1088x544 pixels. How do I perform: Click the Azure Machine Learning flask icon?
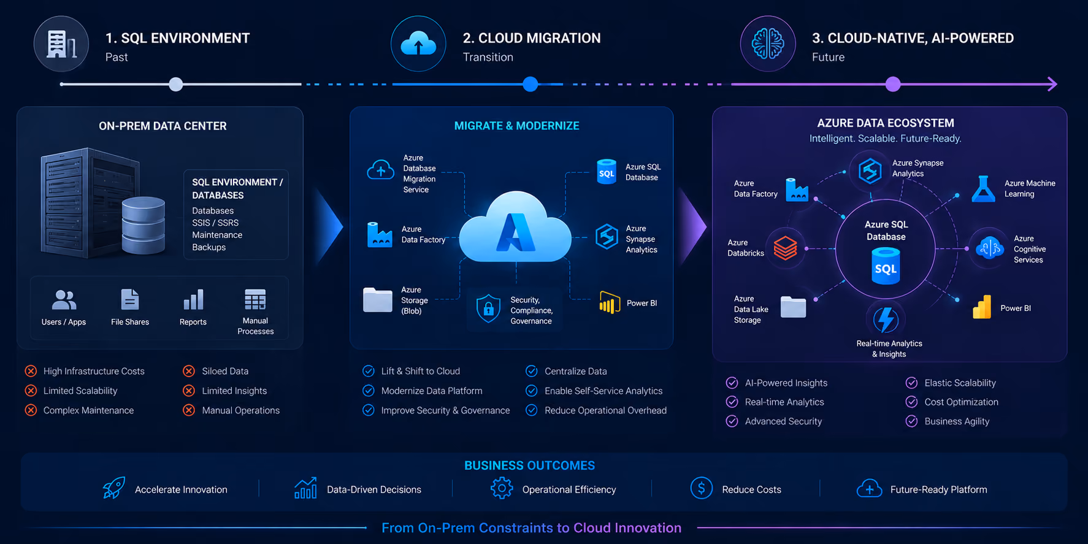tap(983, 189)
